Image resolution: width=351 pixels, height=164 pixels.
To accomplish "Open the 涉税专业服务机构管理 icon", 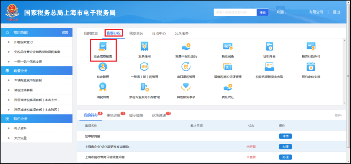I will tap(144, 87).
